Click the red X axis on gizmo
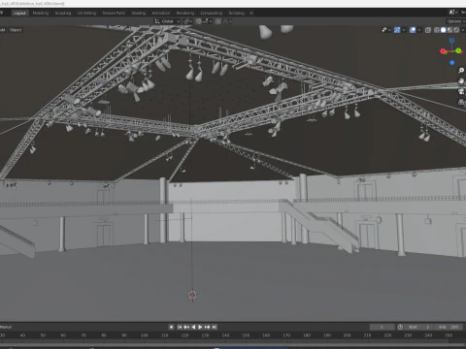Image resolution: width=466 pixels, height=349 pixels. click(x=443, y=51)
